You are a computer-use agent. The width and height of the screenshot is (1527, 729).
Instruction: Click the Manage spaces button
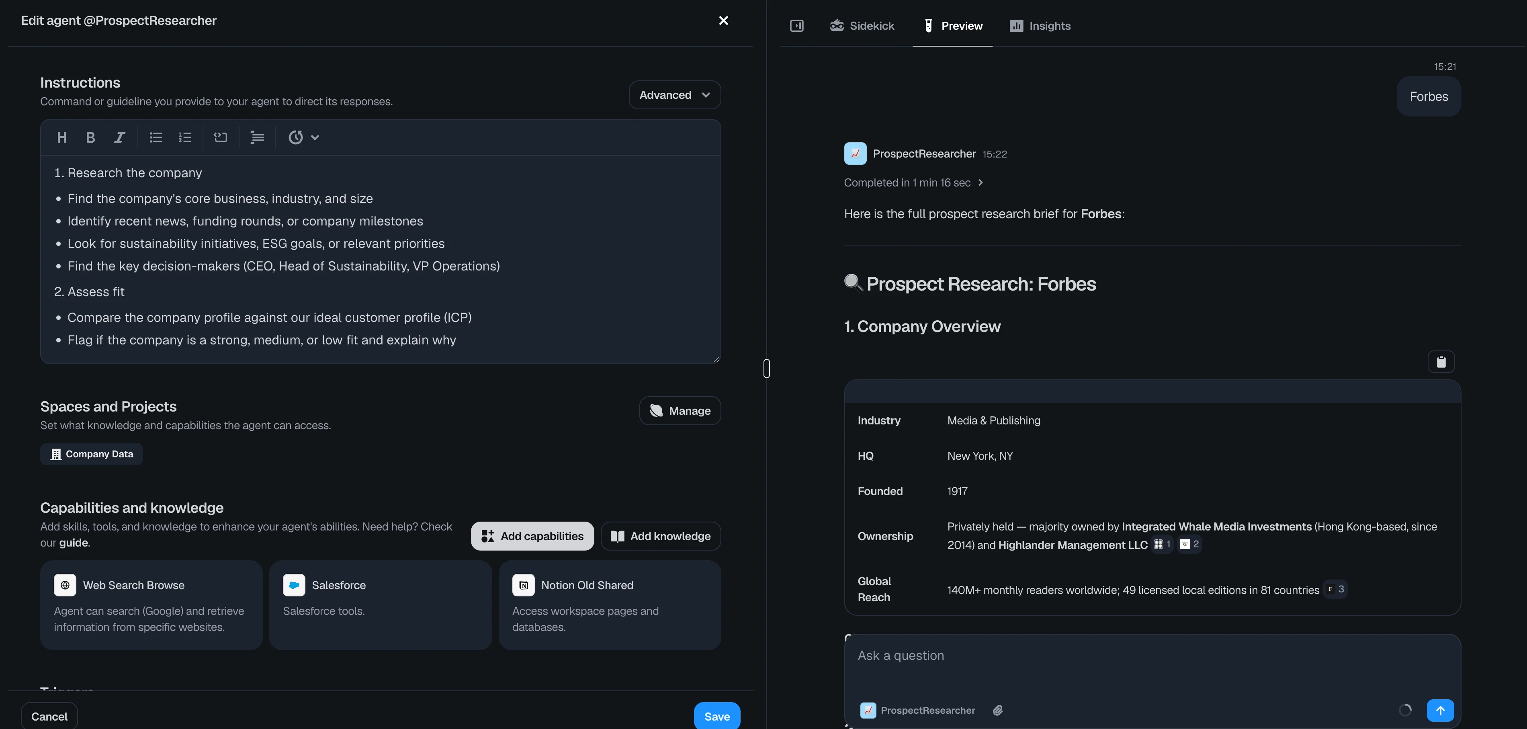click(x=680, y=411)
